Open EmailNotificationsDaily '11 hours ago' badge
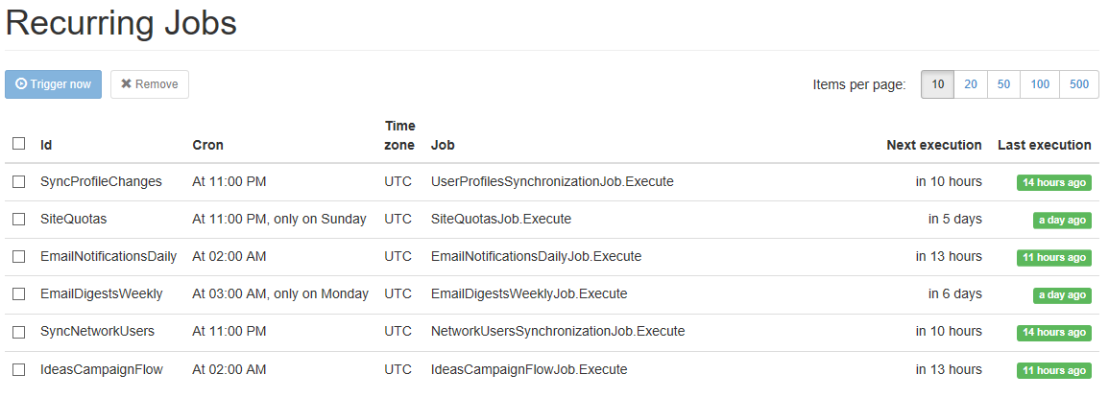The width and height of the screenshot is (1109, 398). pyautogui.click(x=1054, y=257)
